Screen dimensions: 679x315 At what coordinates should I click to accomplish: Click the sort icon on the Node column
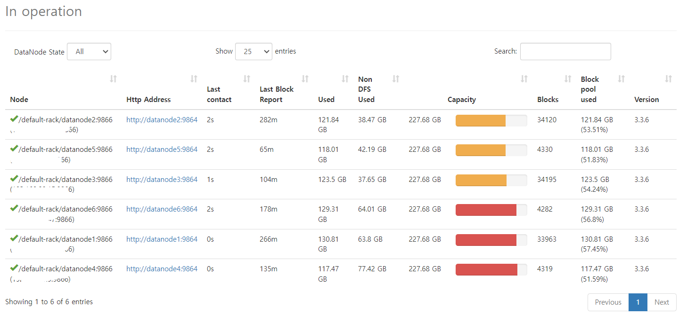(113, 79)
